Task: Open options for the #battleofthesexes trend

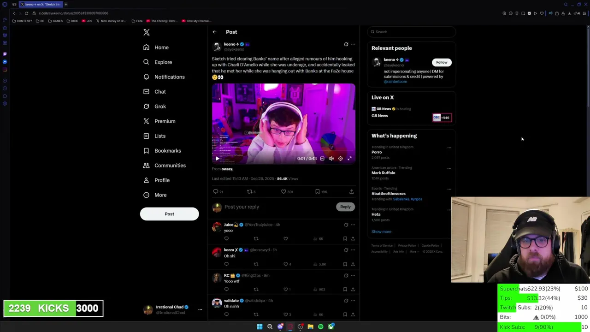Action: [449, 189]
